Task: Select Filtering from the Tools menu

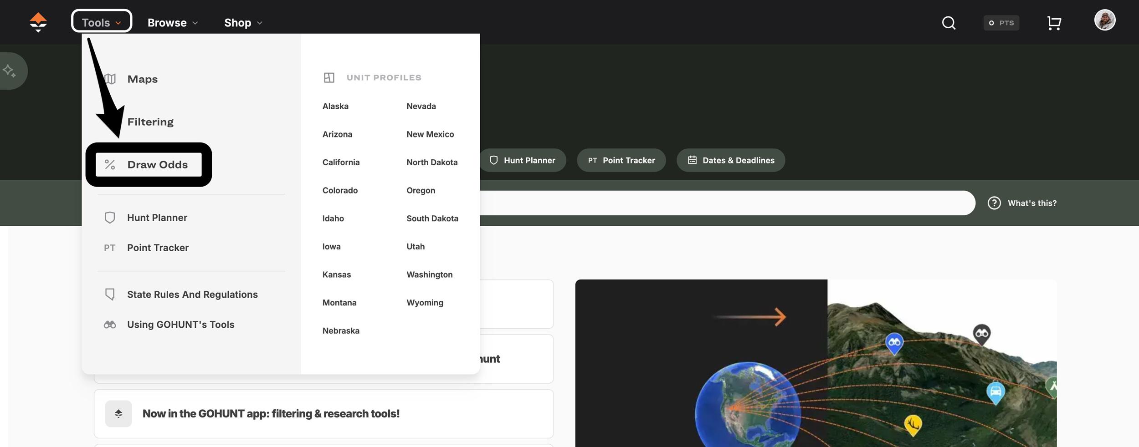Action: 150,122
